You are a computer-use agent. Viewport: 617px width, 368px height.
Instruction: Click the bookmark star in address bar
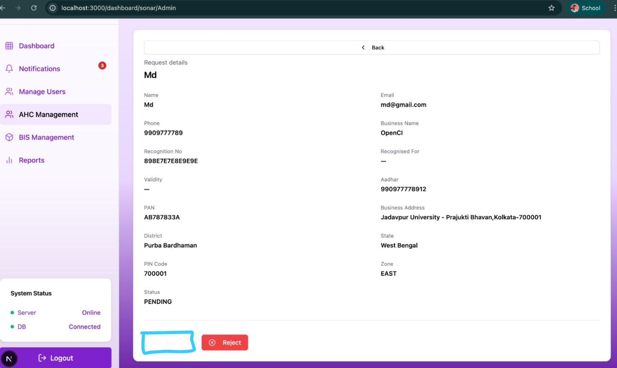[x=551, y=8]
